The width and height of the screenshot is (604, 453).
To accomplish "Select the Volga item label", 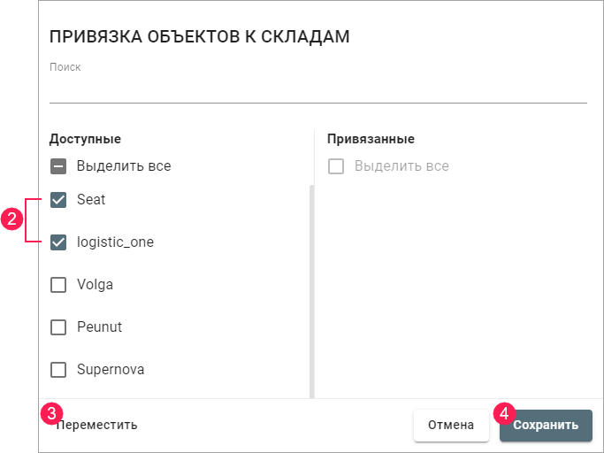I will 95,285.
